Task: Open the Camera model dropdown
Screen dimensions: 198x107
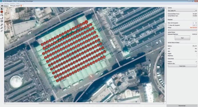Action: coord(182,11)
